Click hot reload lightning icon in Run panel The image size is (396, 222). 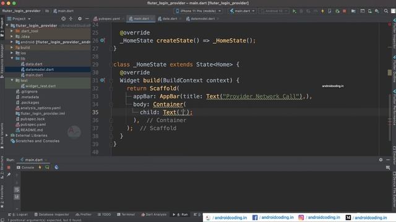40,167
